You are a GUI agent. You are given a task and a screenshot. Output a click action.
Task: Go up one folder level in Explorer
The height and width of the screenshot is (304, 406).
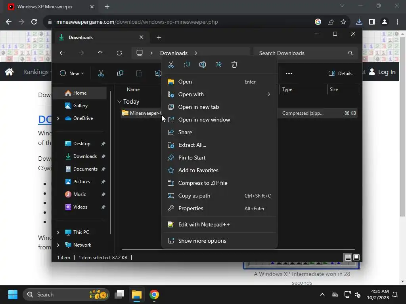pos(100,53)
